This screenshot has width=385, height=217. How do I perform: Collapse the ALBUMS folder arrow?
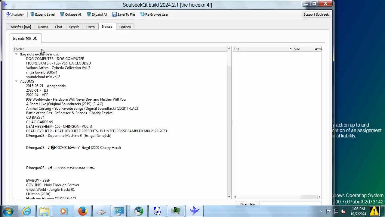point(16,81)
